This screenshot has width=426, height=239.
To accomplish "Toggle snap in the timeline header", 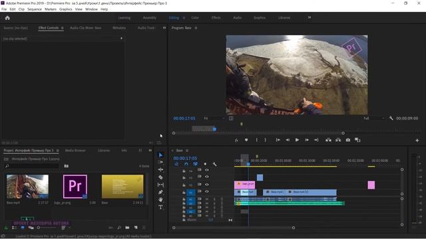I will (x=186, y=164).
